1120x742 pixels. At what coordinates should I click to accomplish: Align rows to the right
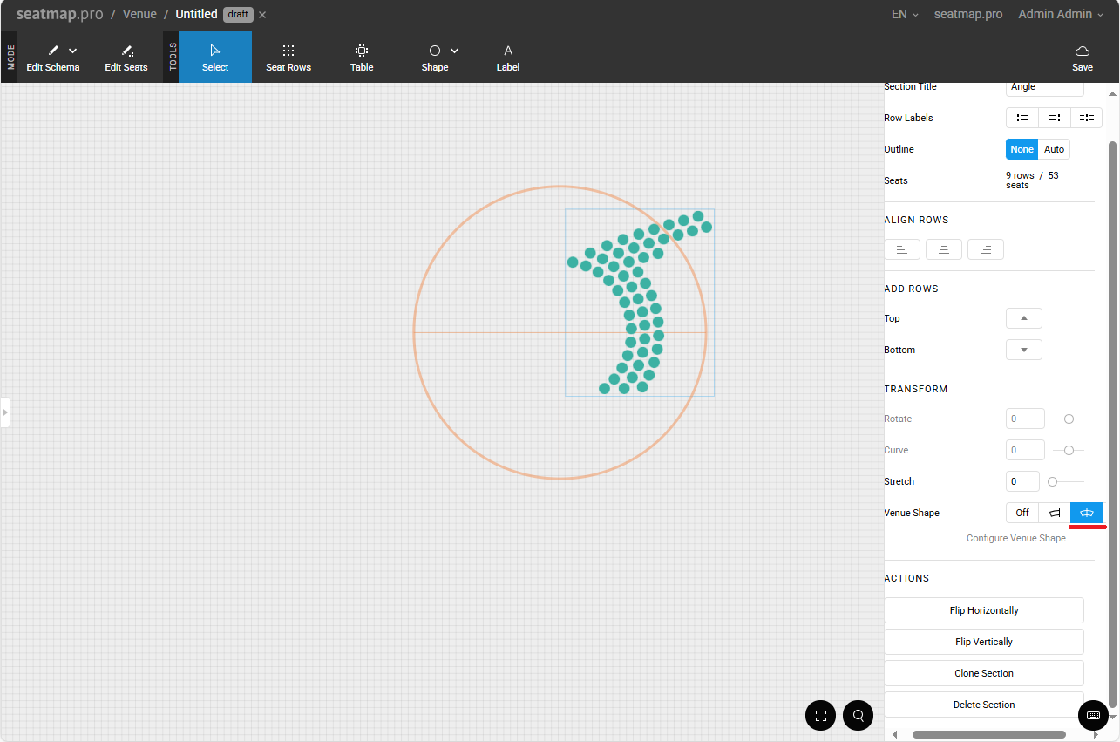pyautogui.click(x=986, y=250)
